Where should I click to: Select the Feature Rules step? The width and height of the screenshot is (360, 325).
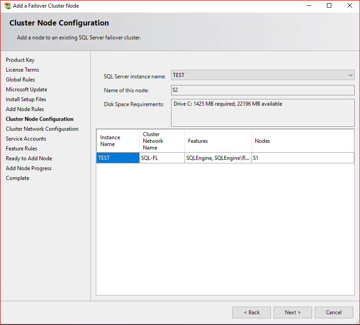21,149
